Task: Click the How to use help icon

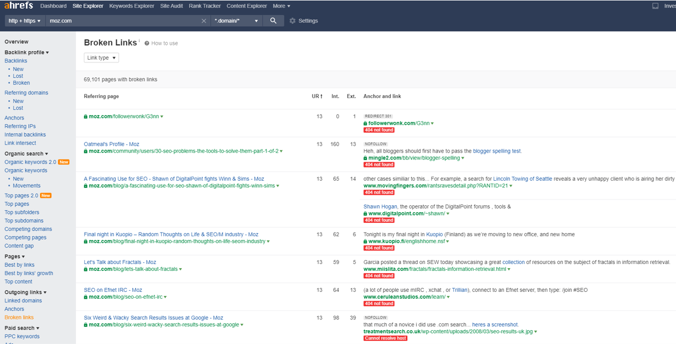Action: (147, 43)
